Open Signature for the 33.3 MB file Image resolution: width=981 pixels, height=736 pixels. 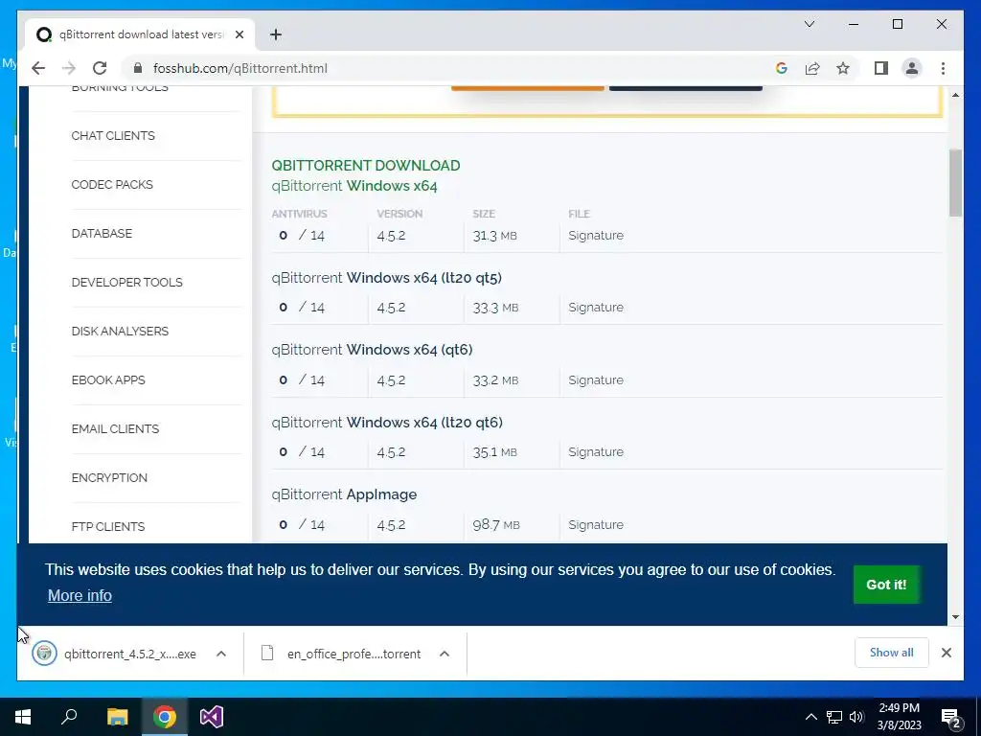pos(596,308)
